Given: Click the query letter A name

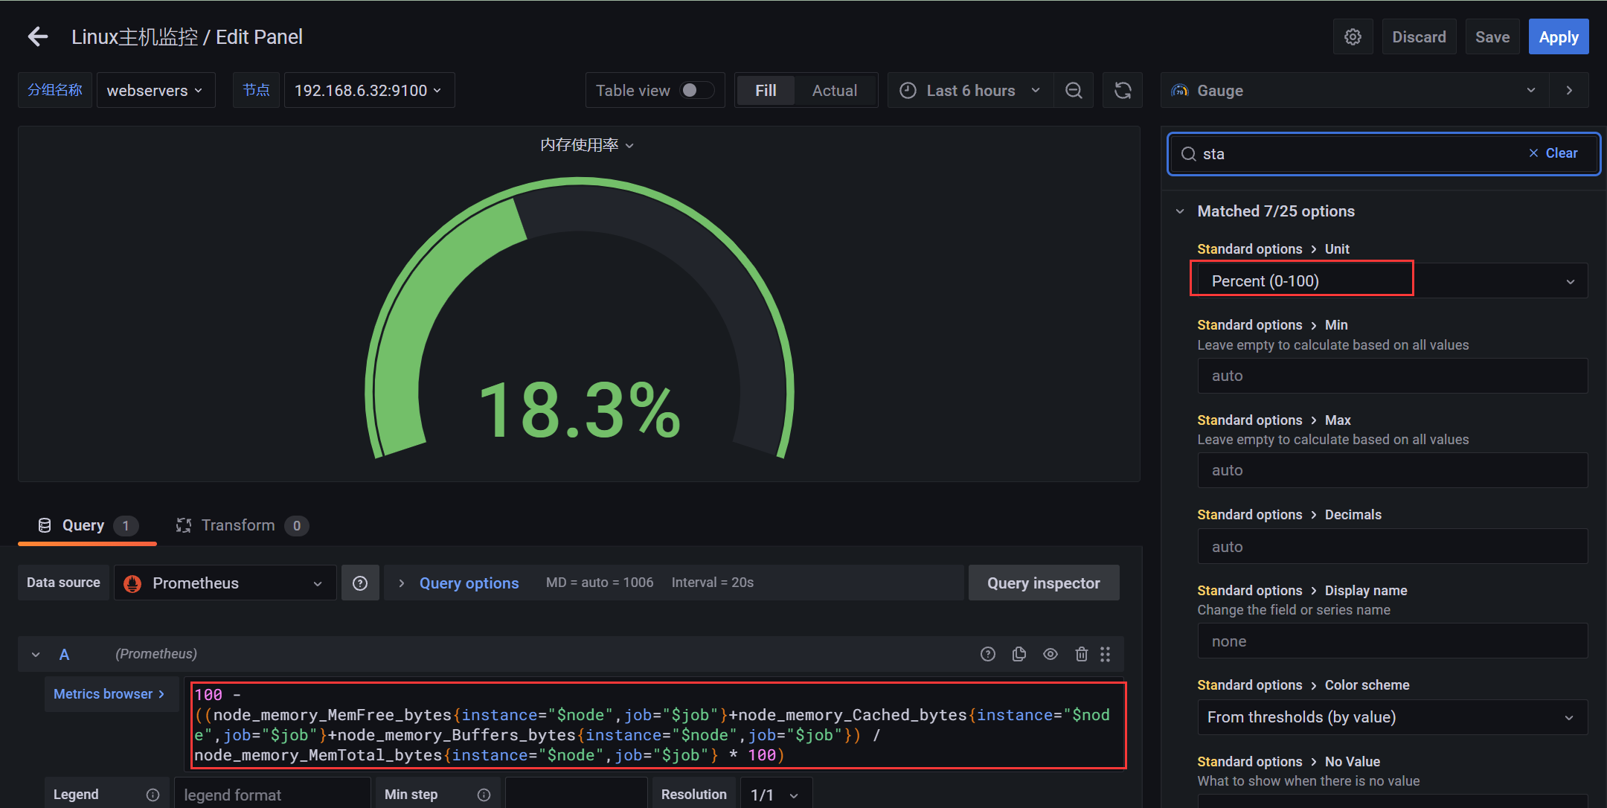Looking at the screenshot, I should (65, 655).
